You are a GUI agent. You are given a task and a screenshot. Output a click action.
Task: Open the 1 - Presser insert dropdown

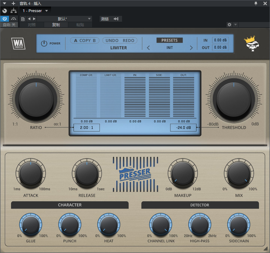pos(35,11)
